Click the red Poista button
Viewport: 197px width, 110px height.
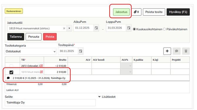pos(50,37)
